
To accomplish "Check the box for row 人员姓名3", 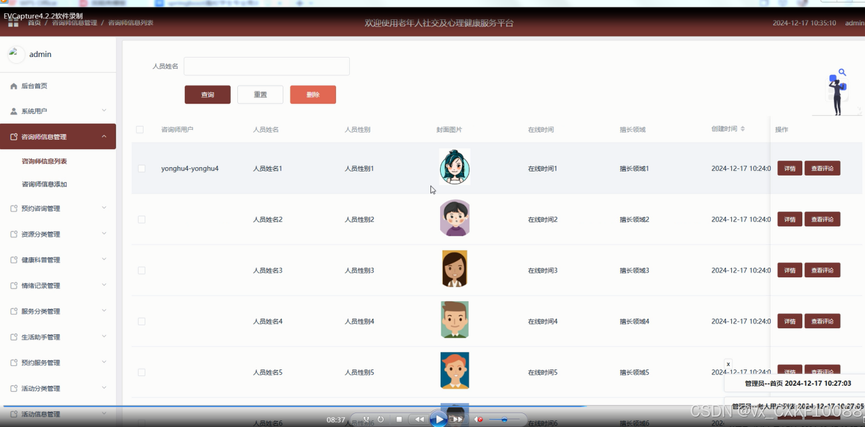I will click(x=142, y=270).
